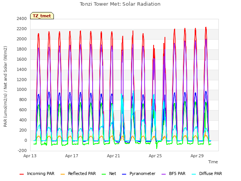Click the 2400 y-axis tick label
The width and height of the screenshot is (241, 181).
[22, 18]
